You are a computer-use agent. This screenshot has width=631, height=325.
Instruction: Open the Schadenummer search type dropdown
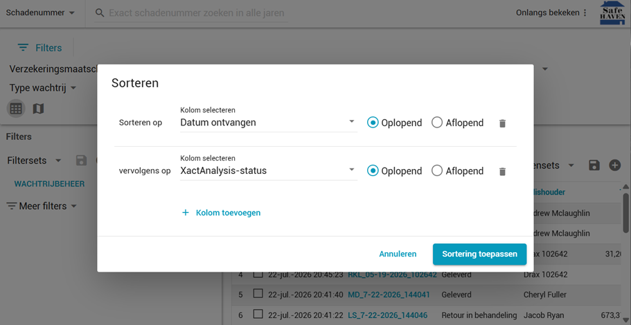40,13
